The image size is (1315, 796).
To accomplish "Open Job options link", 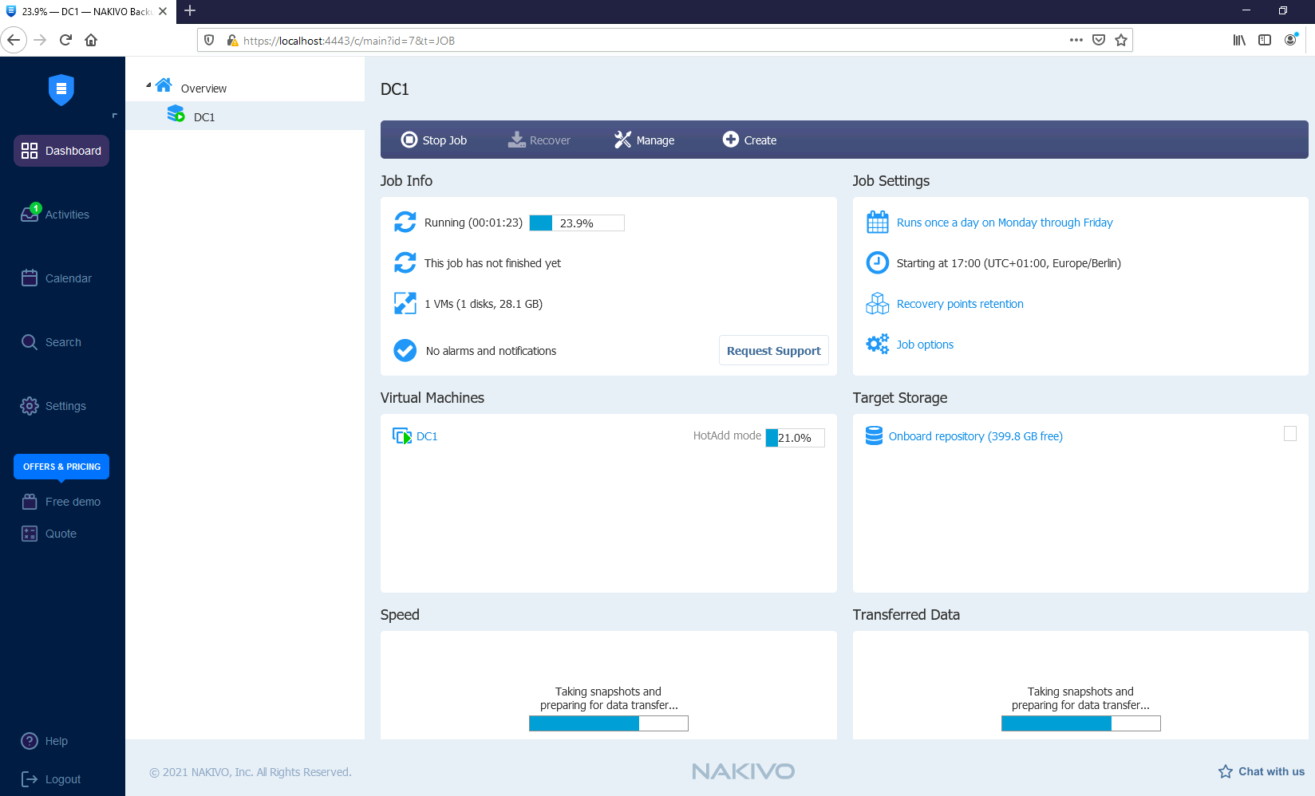I will pos(925,345).
